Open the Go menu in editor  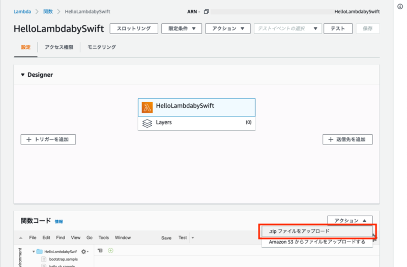(90, 238)
